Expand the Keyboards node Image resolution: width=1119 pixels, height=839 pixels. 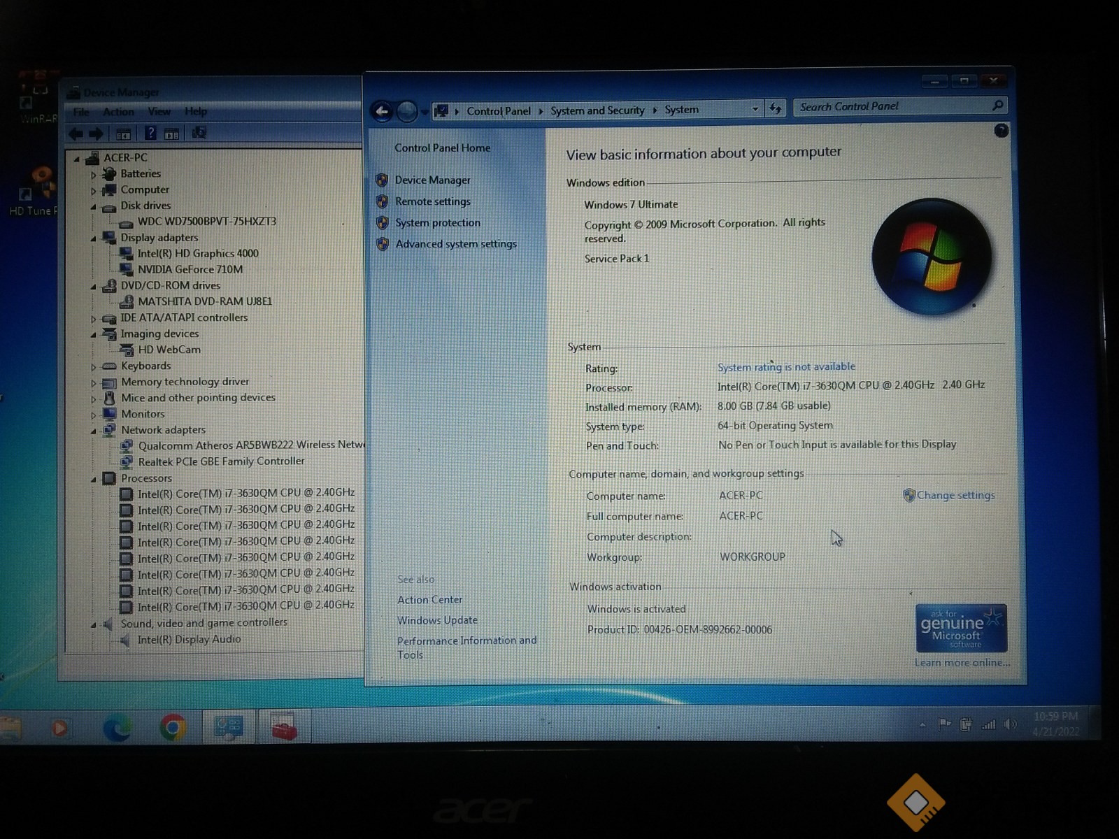click(x=93, y=367)
